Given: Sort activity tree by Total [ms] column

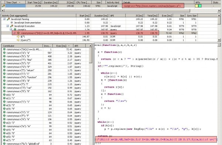Looking at the screenshot, I should pos(151,16).
